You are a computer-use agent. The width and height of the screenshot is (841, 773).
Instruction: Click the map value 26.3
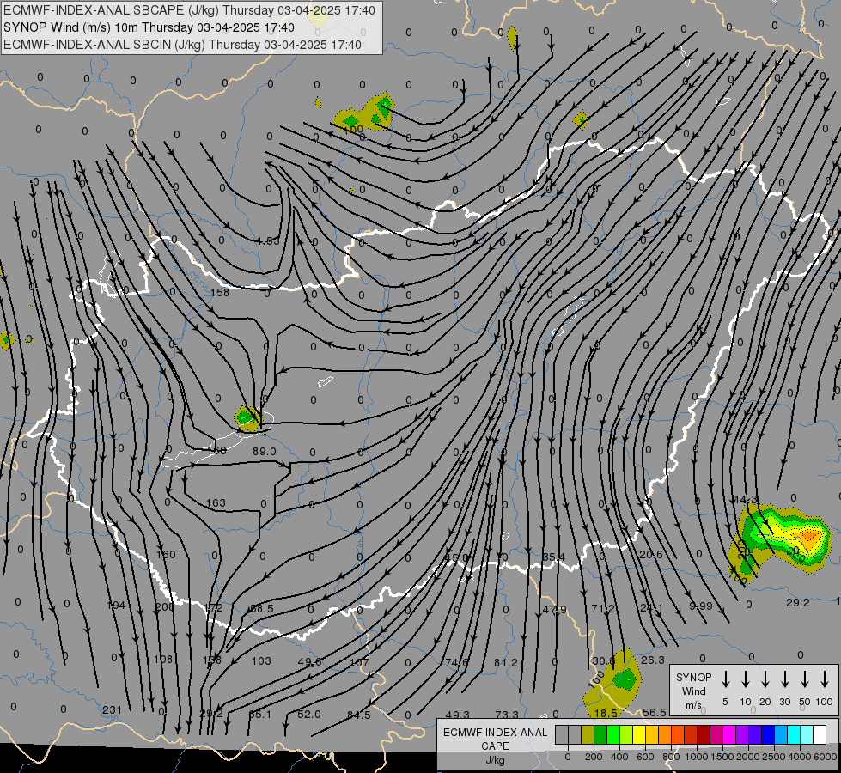click(x=653, y=660)
